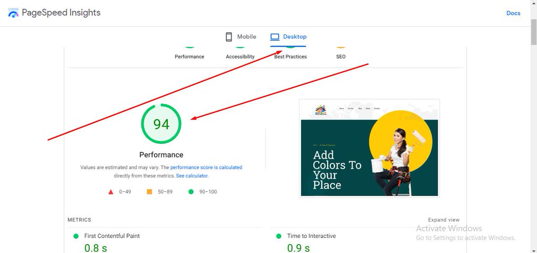Screen dimensions: 537x253
Task: Click the Time to Interactive metric label
Action: (x=311, y=236)
